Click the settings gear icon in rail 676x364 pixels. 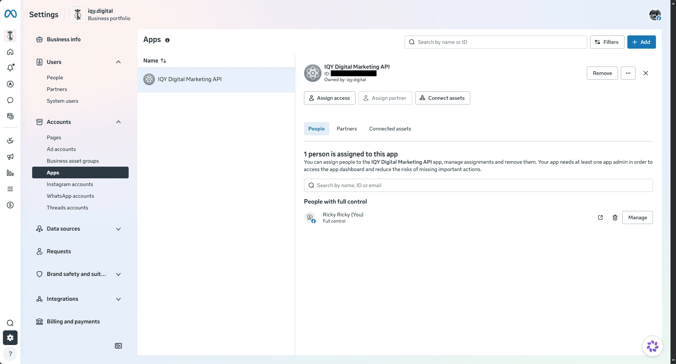click(10, 338)
